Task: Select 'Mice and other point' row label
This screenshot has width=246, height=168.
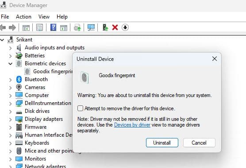Action: 49,151
